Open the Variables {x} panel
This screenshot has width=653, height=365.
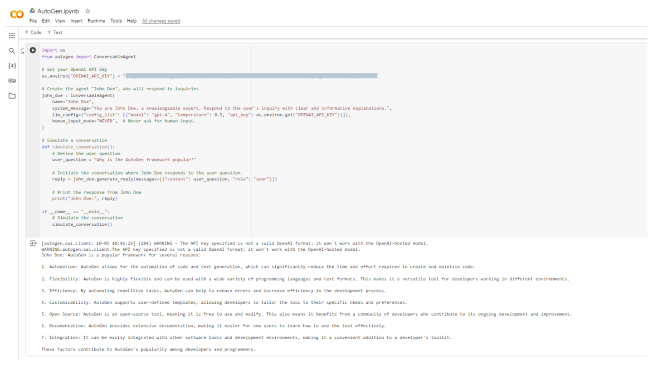[x=12, y=66]
